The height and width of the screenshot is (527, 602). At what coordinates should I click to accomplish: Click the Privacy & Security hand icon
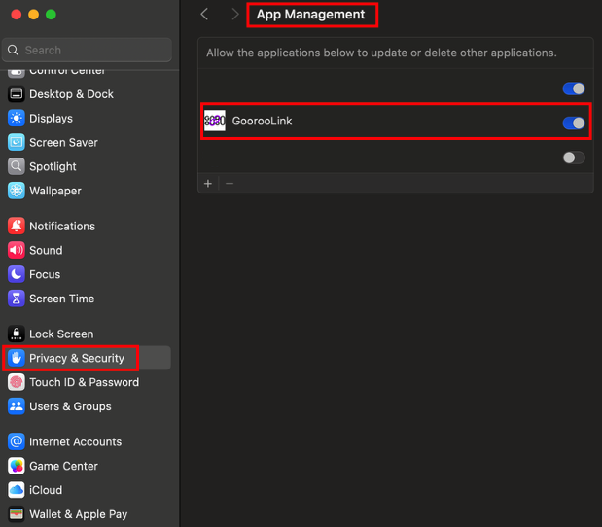point(17,358)
